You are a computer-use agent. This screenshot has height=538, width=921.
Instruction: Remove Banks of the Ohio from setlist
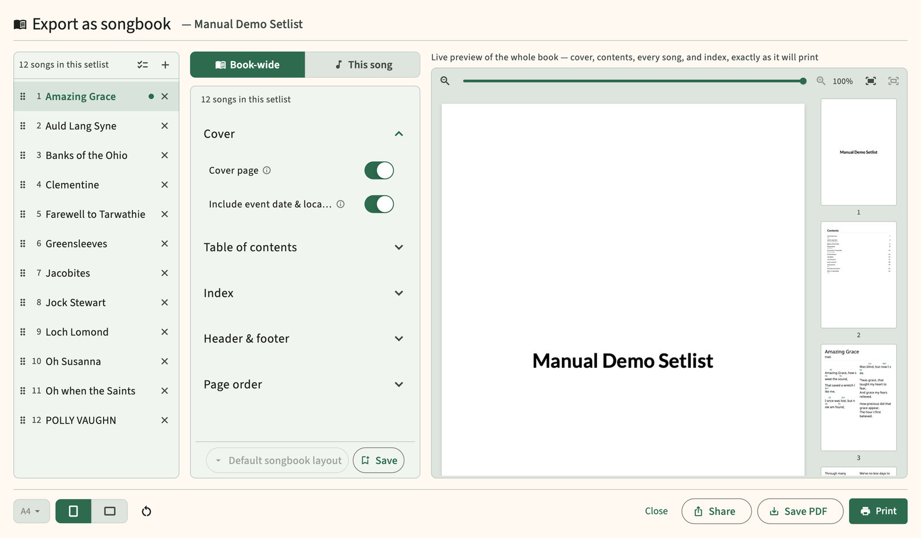165,155
